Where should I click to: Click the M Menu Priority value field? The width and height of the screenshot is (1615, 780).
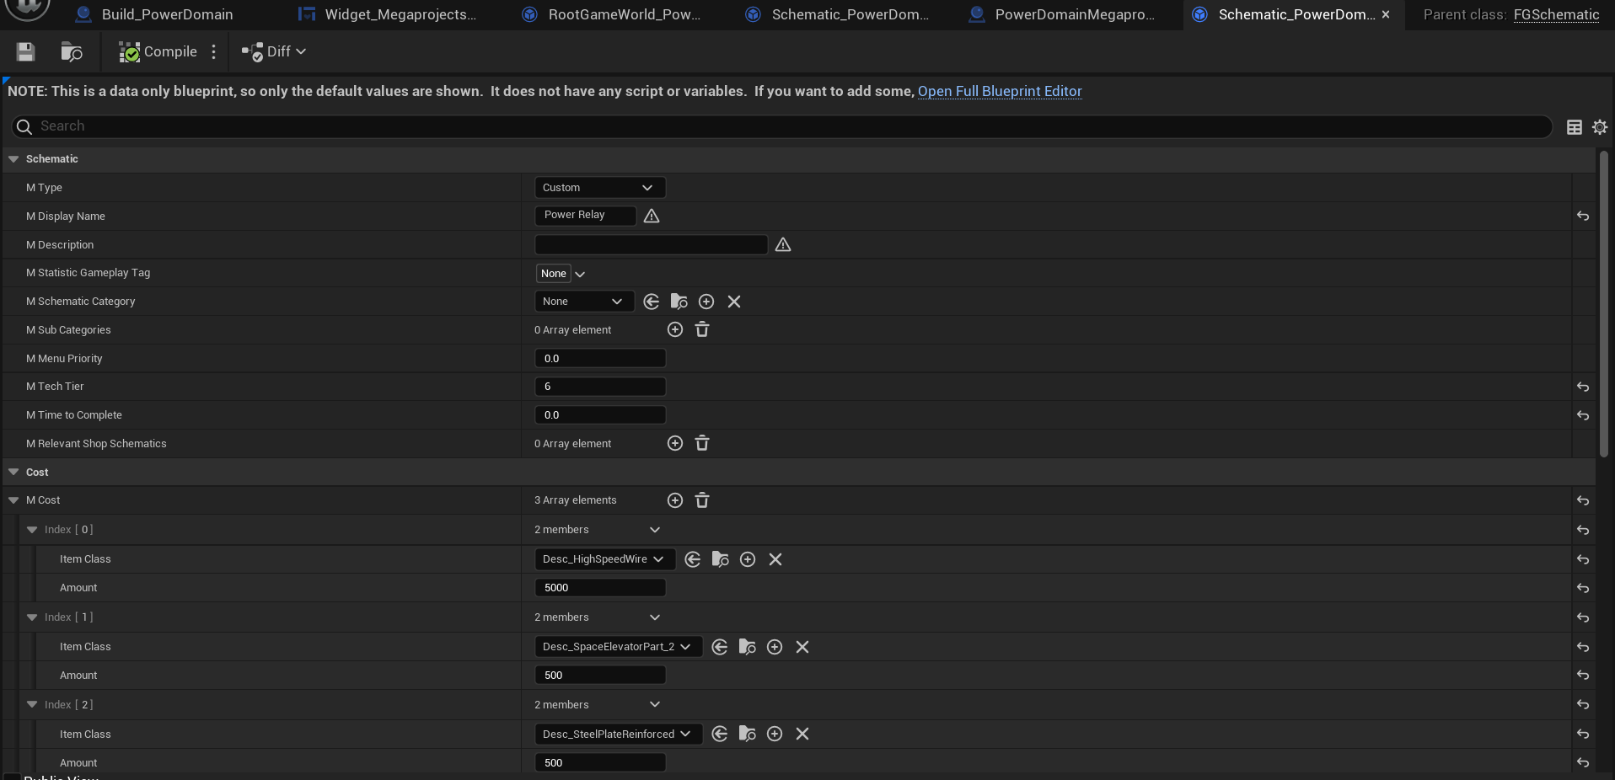click(600, 359)
